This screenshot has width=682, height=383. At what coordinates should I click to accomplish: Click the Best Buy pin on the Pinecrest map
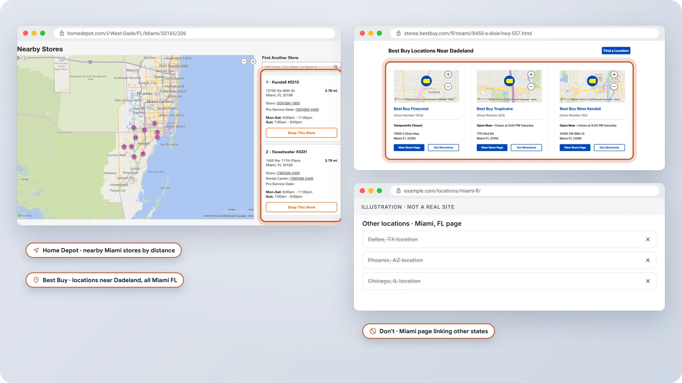pos(426,81)
